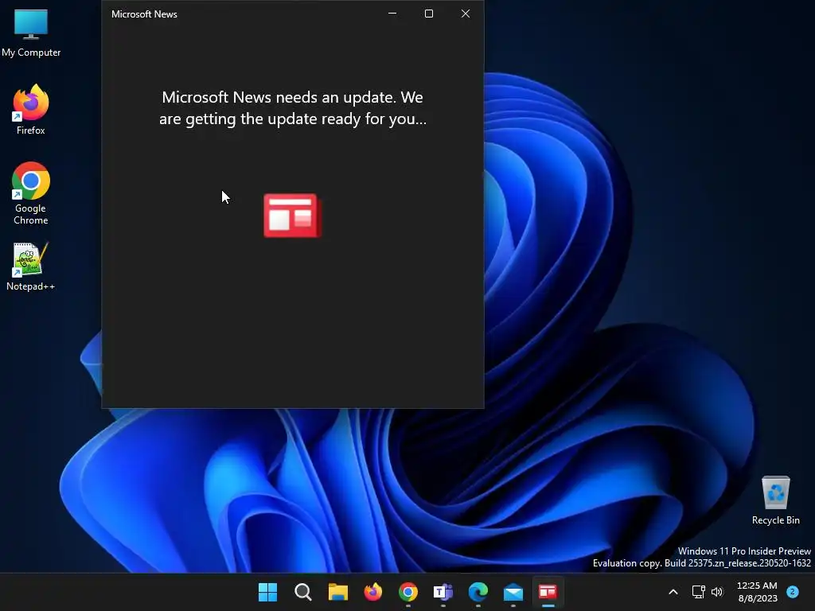Click Microsoft News taskbar icon
Image resolution: width=815 pixels, height=611 pixels.
click(548, 592)
